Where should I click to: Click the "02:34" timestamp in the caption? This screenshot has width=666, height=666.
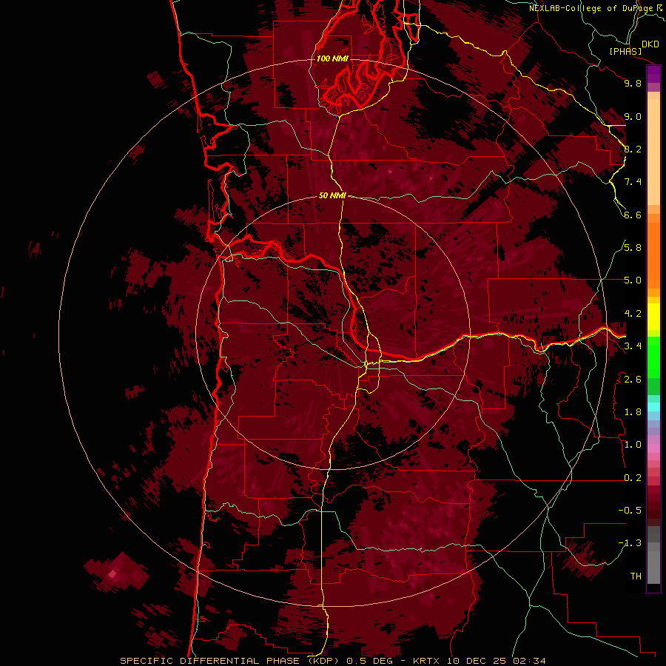(529, 661)
